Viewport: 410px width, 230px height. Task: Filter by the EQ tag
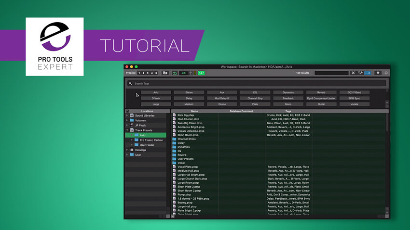point(255,92)
